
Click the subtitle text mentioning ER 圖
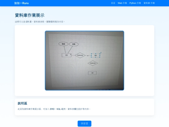click(40, 22)
